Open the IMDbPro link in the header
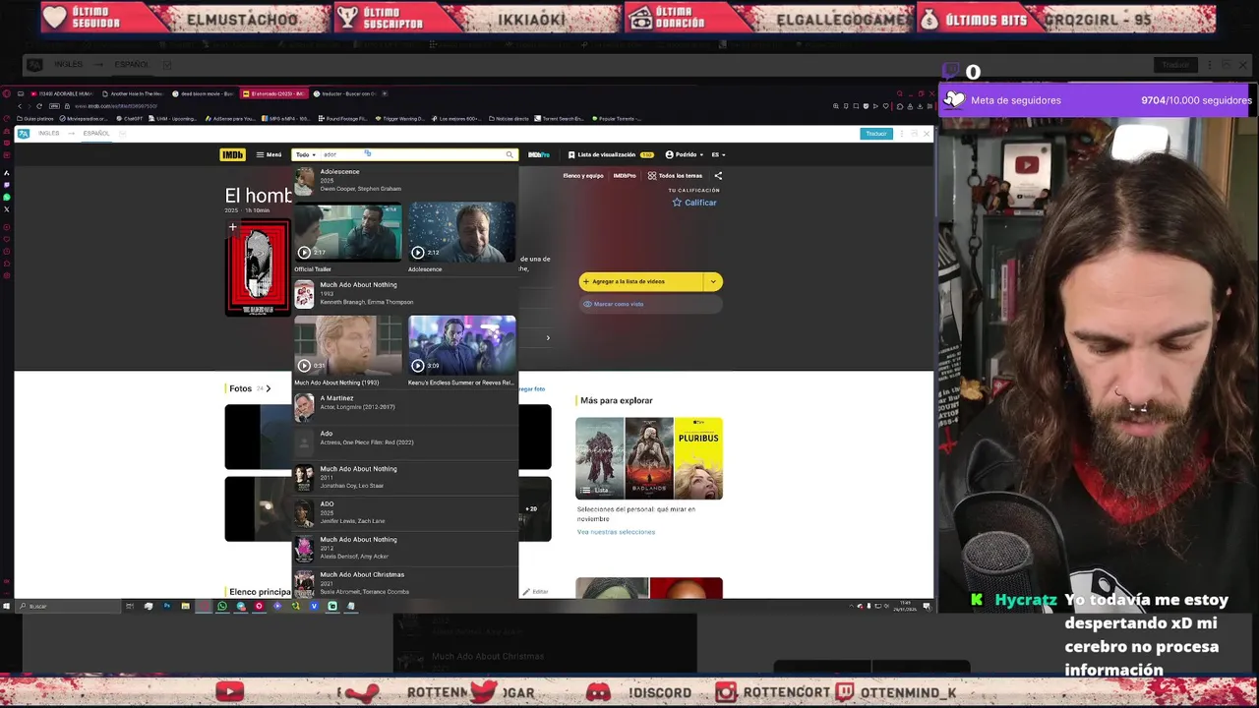This screenshot has height=708, width=1259. click(x=539, y=154)
